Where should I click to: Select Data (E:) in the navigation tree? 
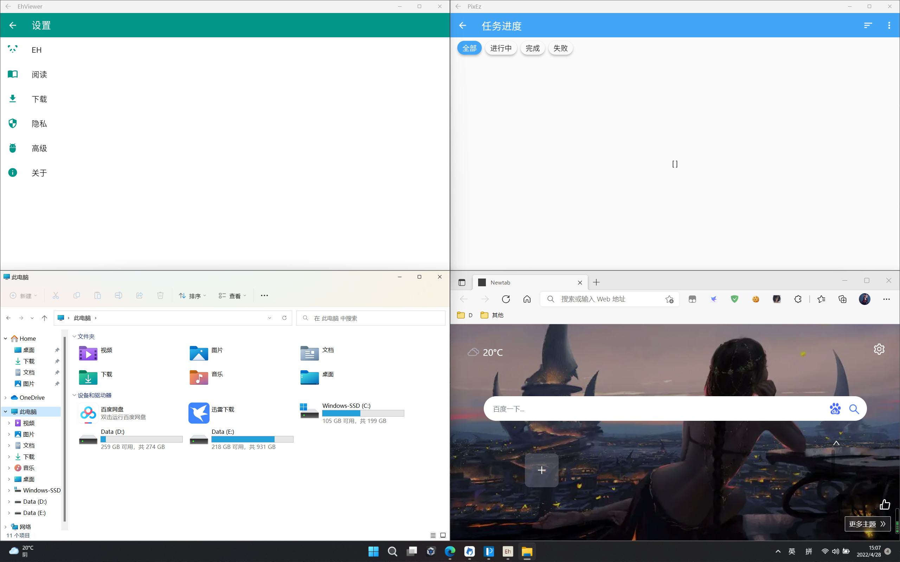[34, 513]
